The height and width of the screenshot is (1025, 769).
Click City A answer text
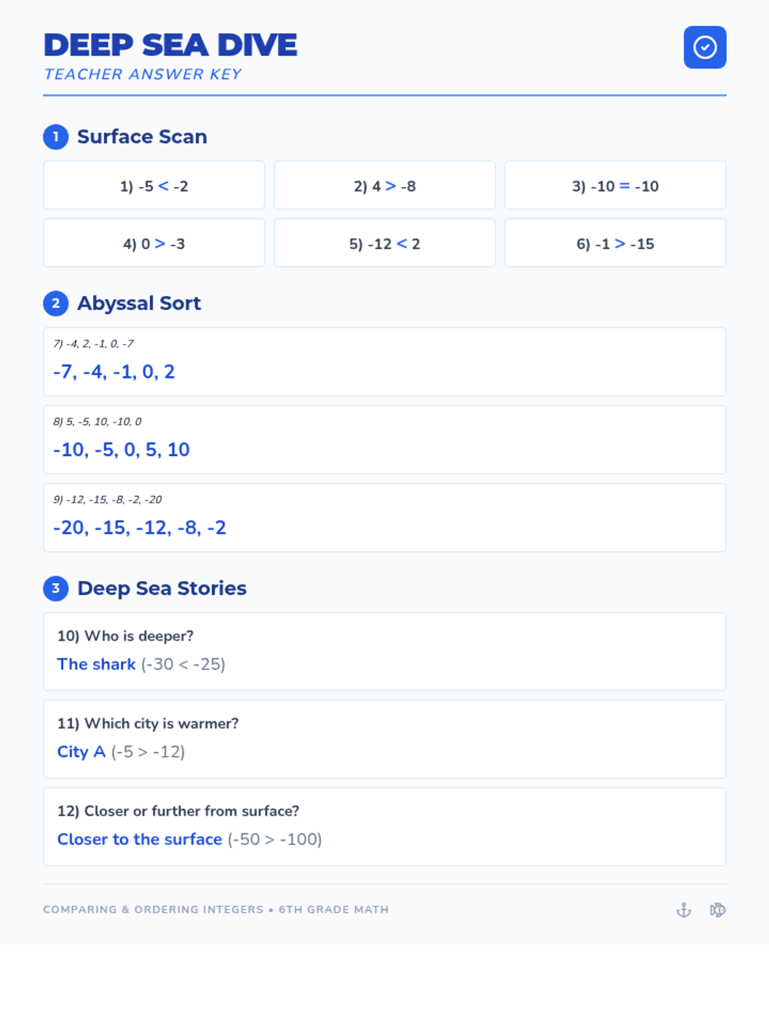(x=81, y=752)
